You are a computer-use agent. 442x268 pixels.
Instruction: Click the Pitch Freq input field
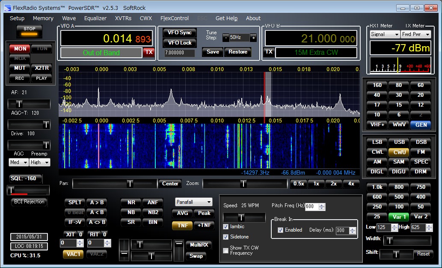[312, 206]
